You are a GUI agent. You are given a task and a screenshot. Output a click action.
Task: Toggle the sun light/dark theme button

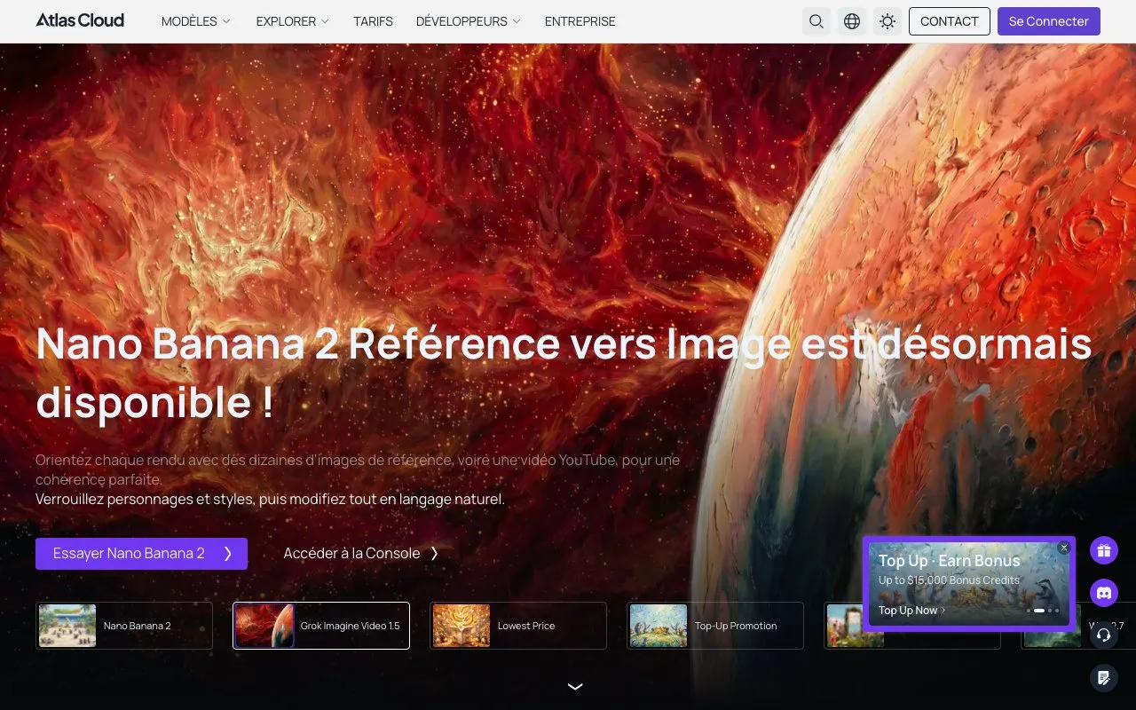pos(887,21)
